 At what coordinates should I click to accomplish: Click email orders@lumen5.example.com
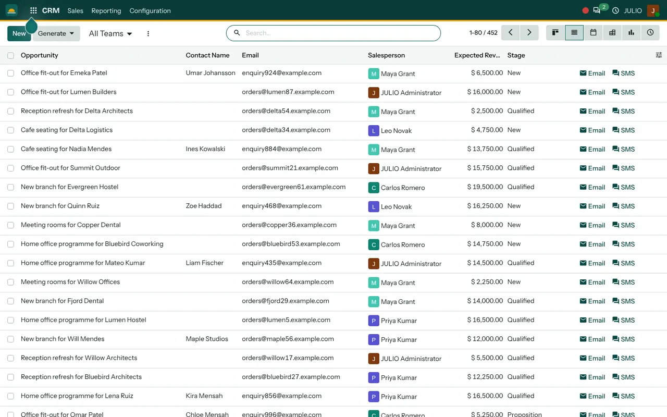[286, 320]
